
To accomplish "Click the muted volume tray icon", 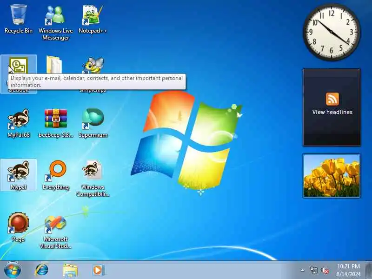I will click(325, 270).
